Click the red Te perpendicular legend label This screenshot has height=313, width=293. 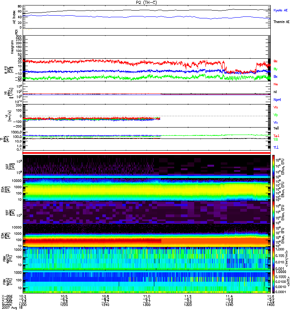pos(276,136)
